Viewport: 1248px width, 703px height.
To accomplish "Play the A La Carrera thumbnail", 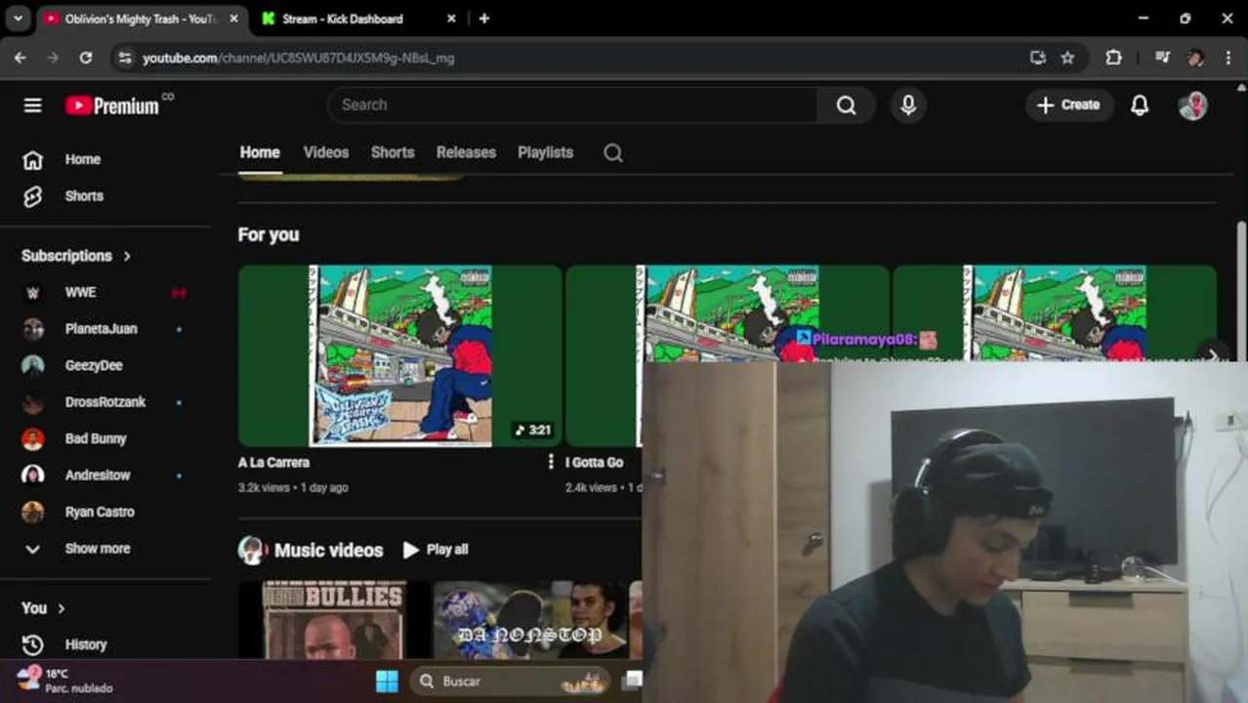I will point(400,355).
